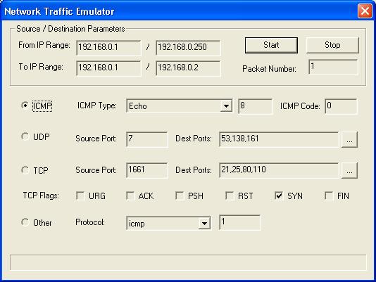This screenshot has height=282, width=376.
Task: Click the Packet Number input field
Action: (334, 67)
